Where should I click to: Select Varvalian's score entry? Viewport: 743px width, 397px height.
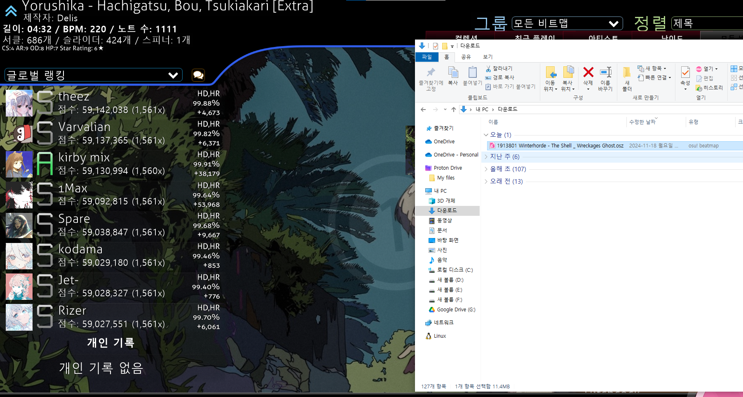(113, 133)
